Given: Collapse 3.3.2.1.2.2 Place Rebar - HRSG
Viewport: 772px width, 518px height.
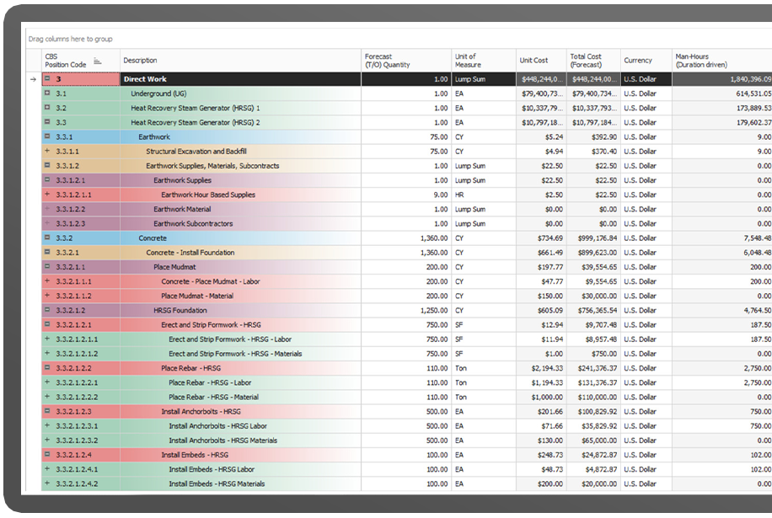Looking at the screenshot, I should tap(47, 367).
